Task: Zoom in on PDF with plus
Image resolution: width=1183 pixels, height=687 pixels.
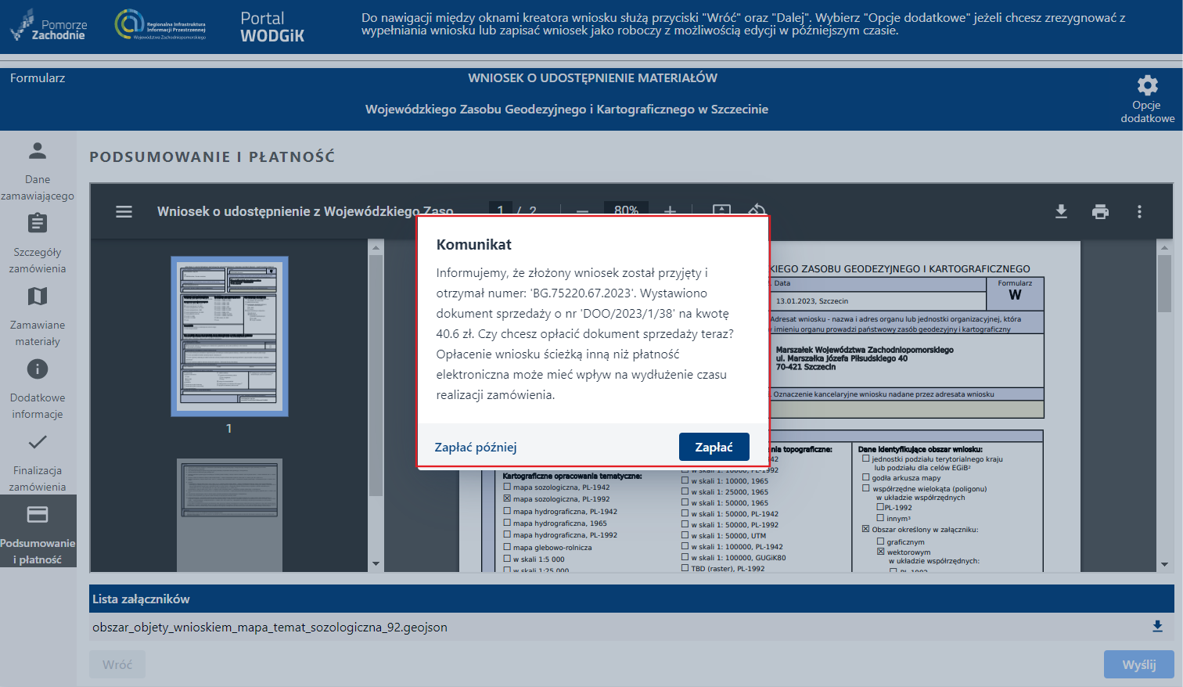Action: click(670, 211)
